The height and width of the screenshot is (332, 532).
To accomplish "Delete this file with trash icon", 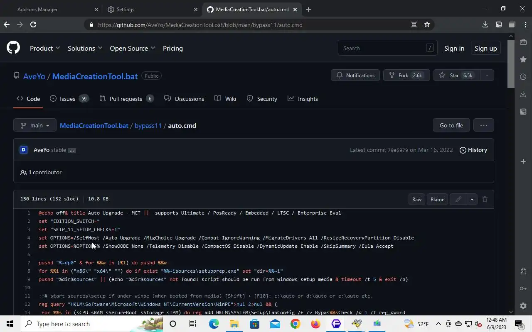I will click(485, 199).
